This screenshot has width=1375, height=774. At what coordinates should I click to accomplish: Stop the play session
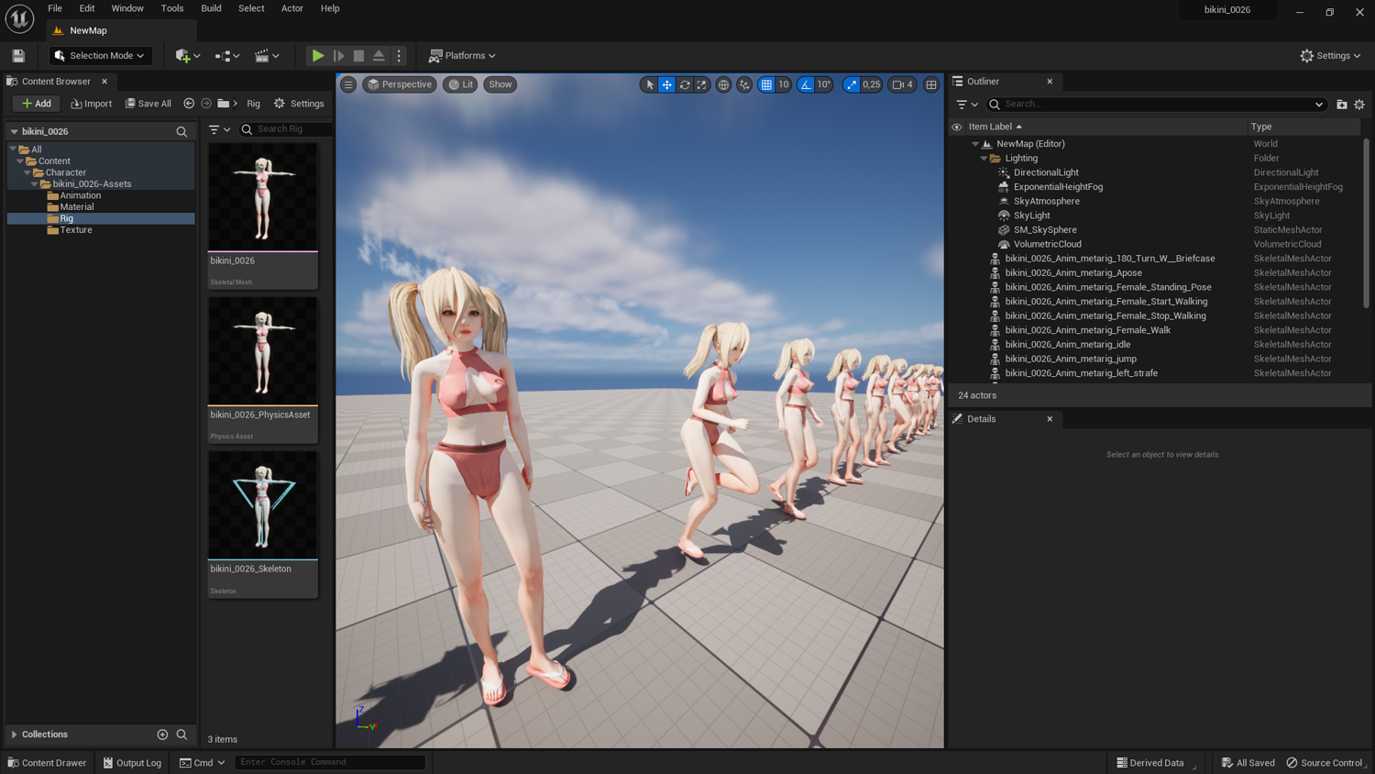click(x=358, y=56)
